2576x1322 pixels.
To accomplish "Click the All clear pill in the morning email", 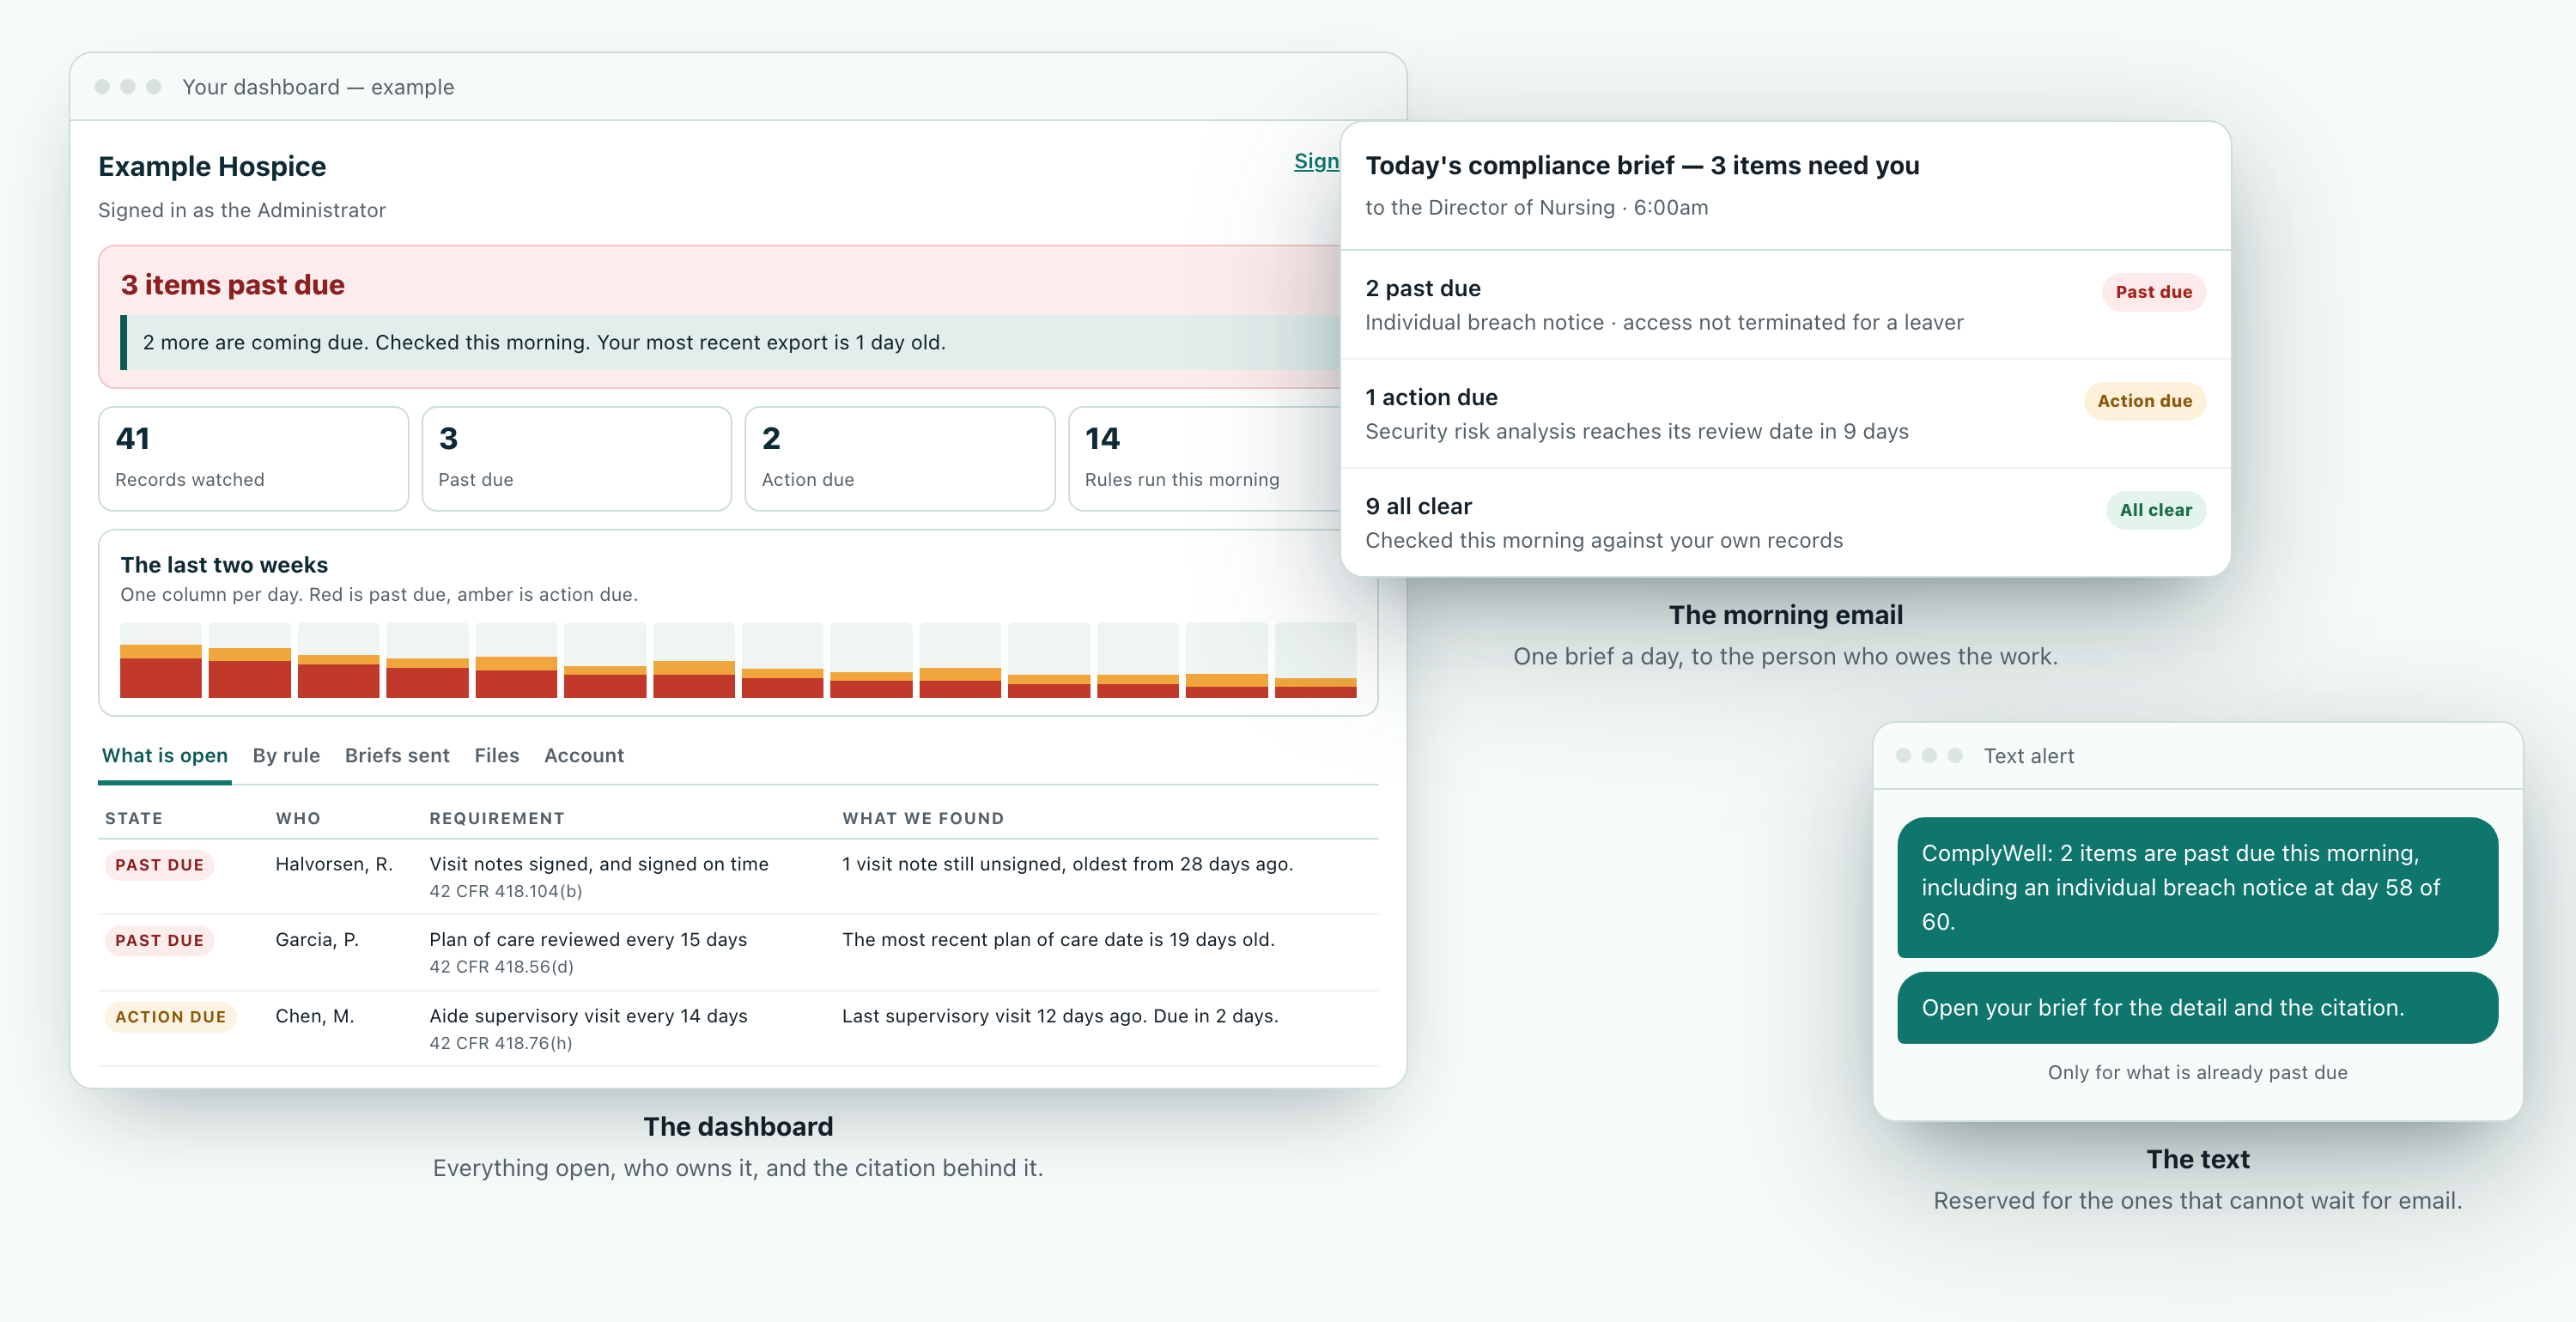I will coord(2156,510).
